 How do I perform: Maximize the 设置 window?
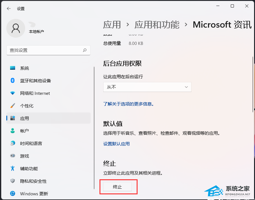pos(232,6)
